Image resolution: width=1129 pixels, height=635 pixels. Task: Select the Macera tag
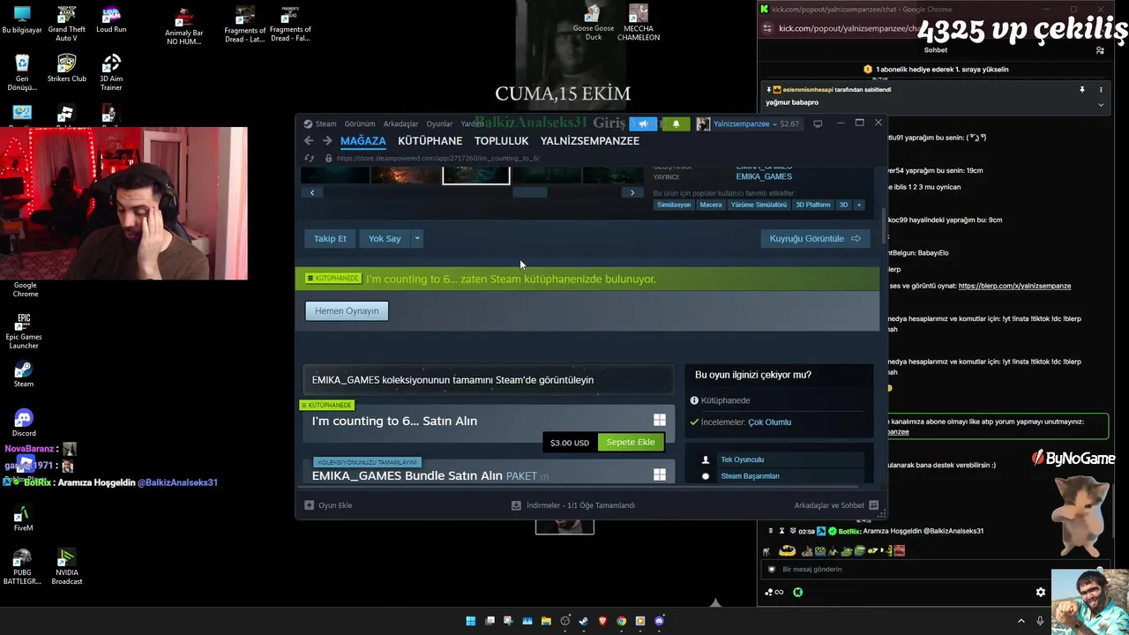tap(711, 205)
